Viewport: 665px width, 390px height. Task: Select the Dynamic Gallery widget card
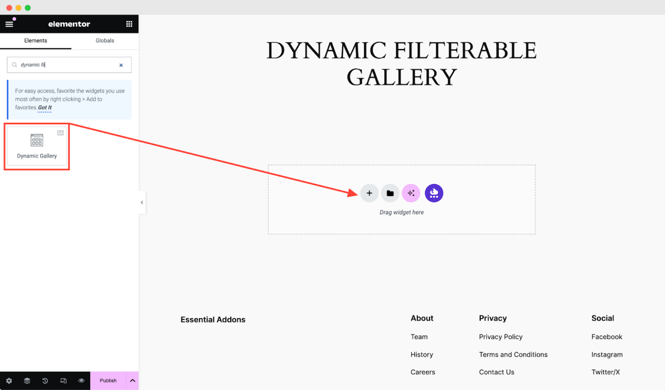36,146
